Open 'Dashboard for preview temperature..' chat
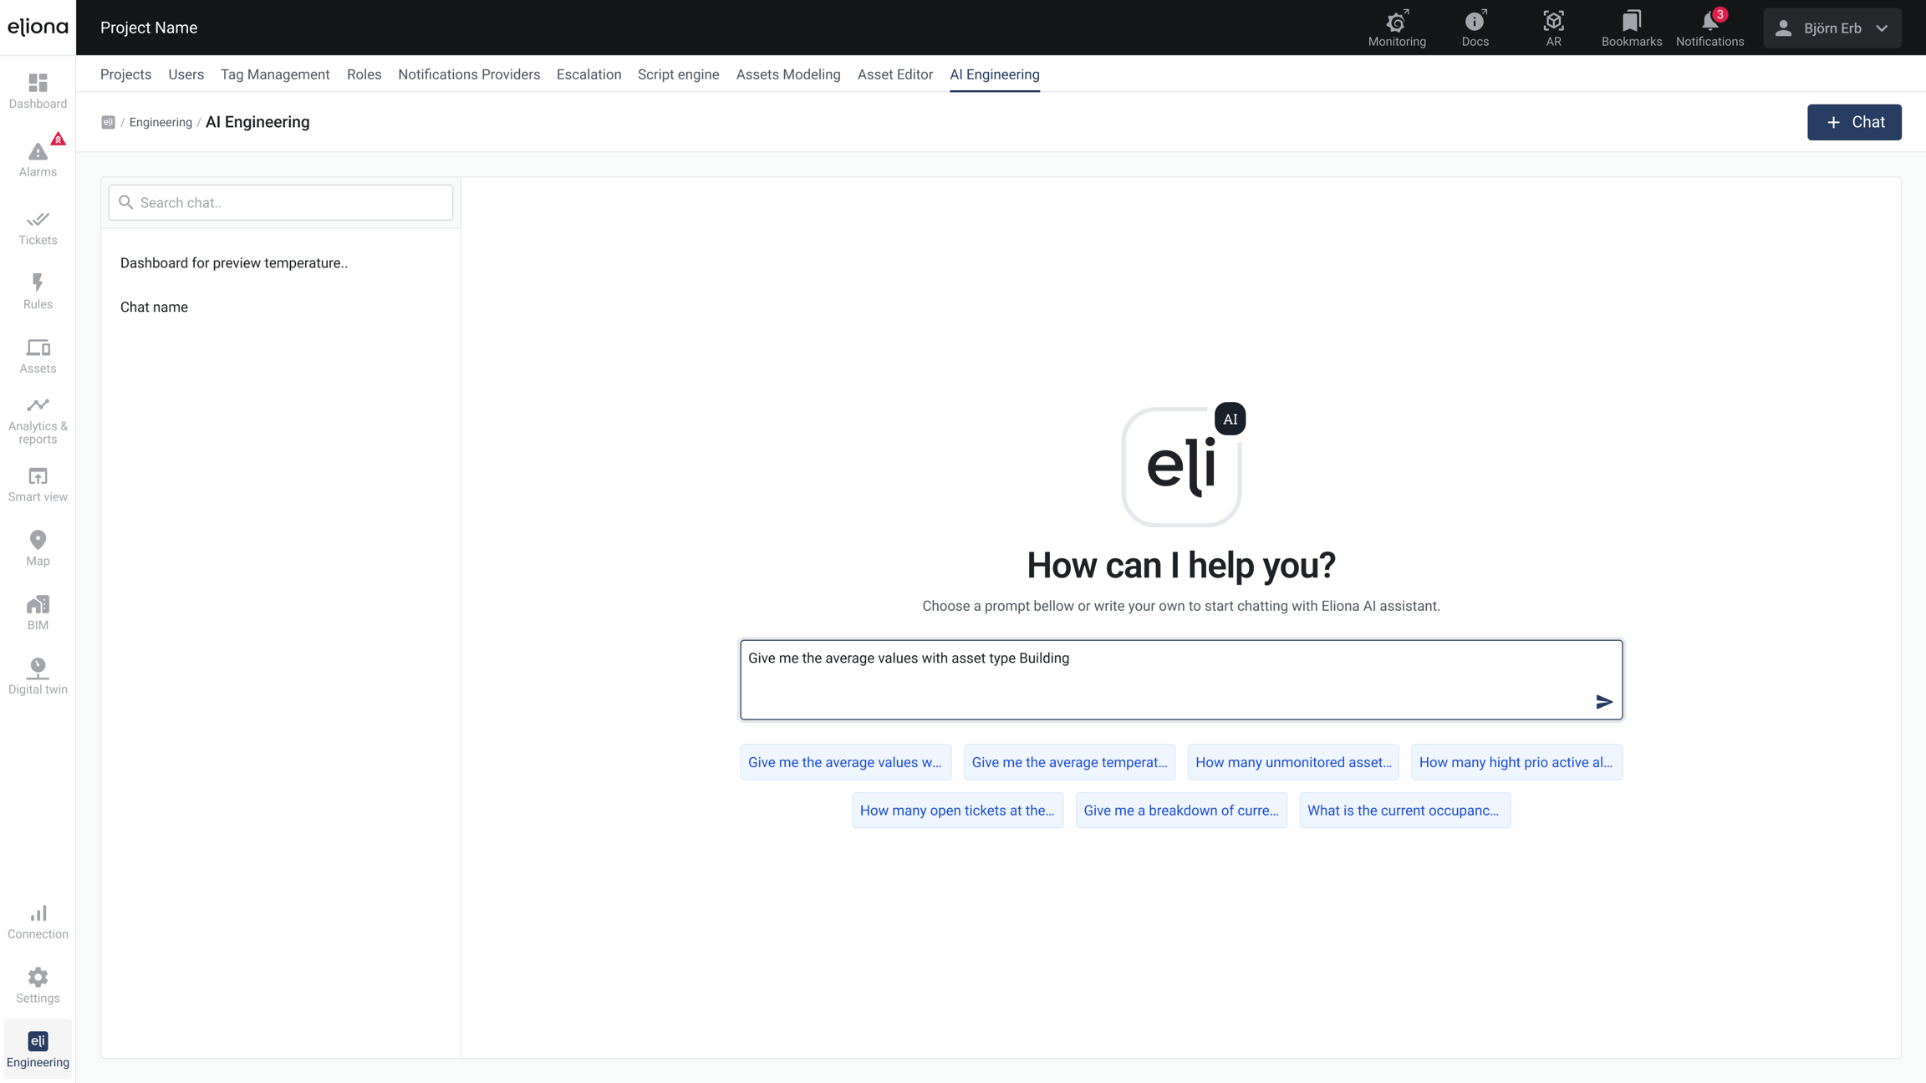The image size is (1926, 1083). click(x=234, y=263)
